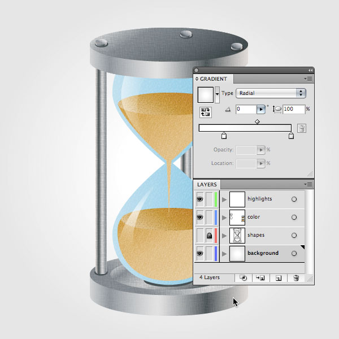
Task: Hide the highlights layer
Action: pyautogui.click(x=200, y=199)
